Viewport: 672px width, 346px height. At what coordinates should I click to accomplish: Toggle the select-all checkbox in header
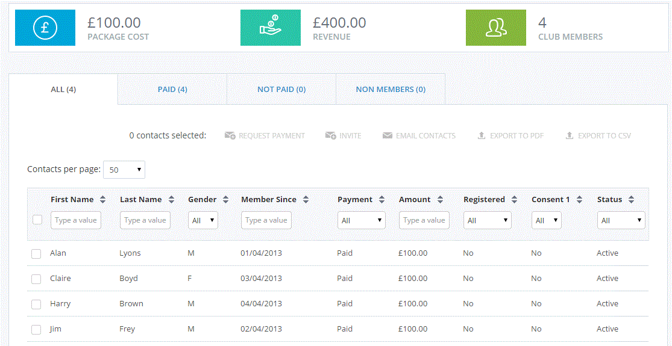(37, 220)
